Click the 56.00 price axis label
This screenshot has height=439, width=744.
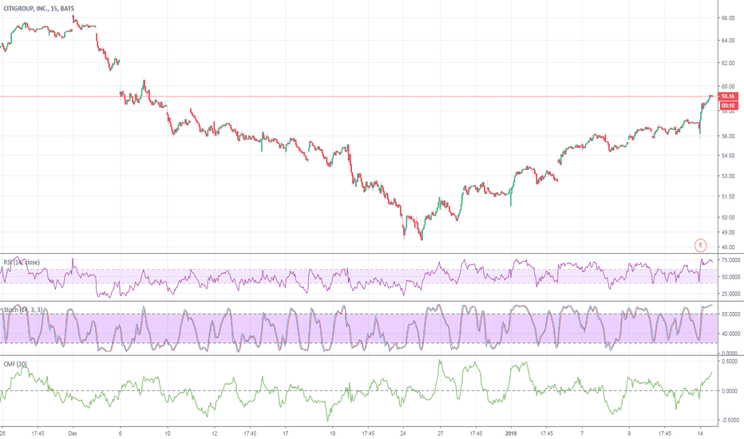(728, 136)
